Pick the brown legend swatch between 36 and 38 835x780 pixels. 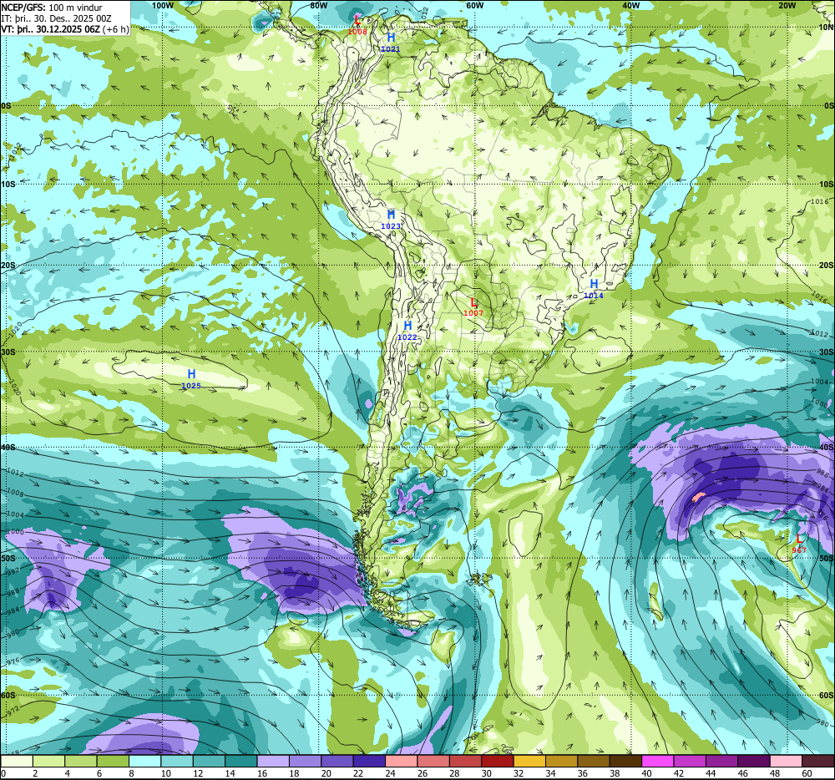click(x=594, y=761)
